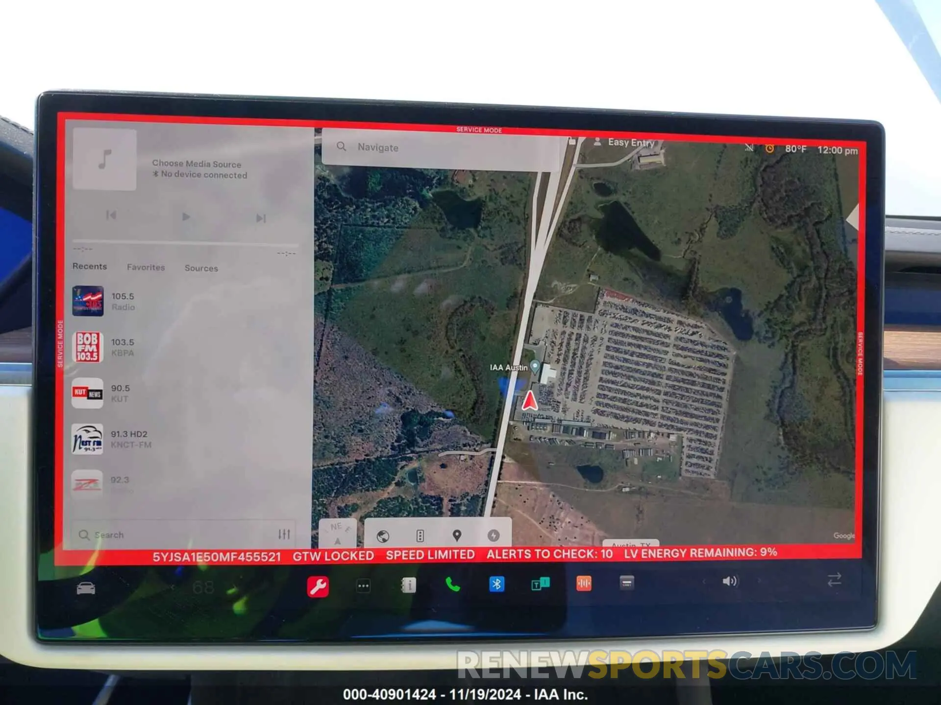Show map pin points of interest
941x705 pixels.
457,536
